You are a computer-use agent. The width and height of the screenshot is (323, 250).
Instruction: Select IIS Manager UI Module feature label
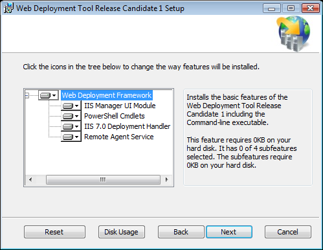coord(120,106)
